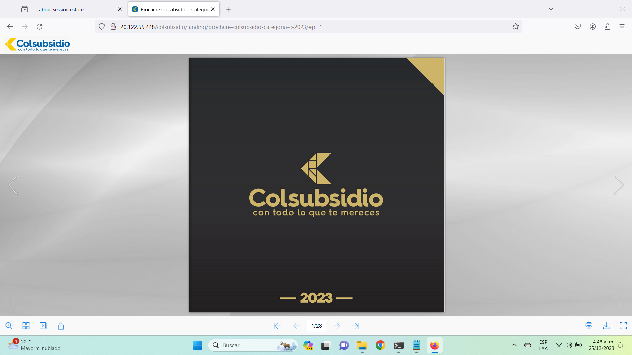Print the brochure
Viewport: 632px width, 355px height.
pyautogui.click(x=589, y=326)
